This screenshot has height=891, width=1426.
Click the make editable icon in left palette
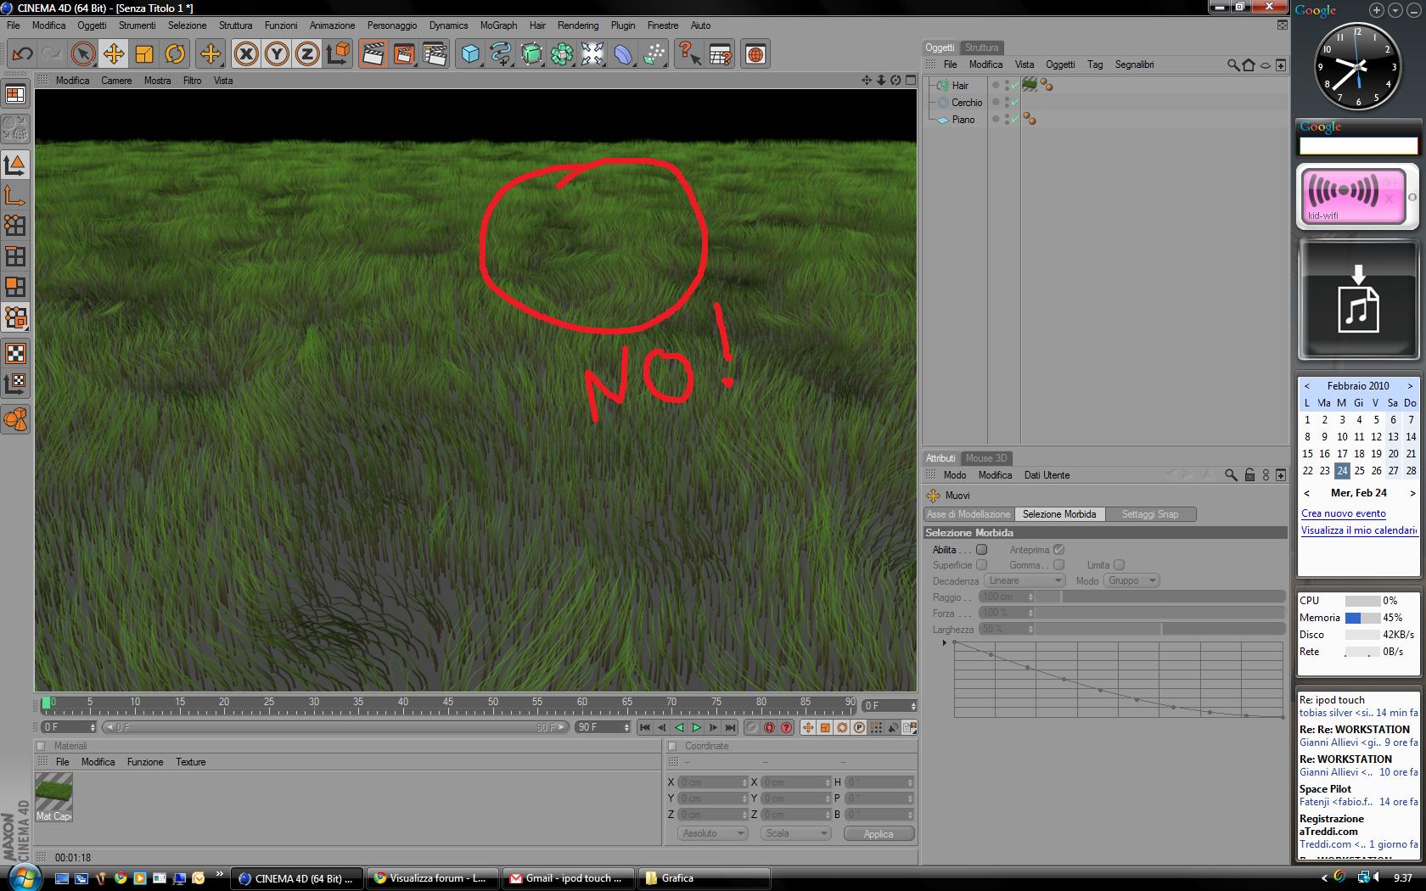(x=15, y=128)
